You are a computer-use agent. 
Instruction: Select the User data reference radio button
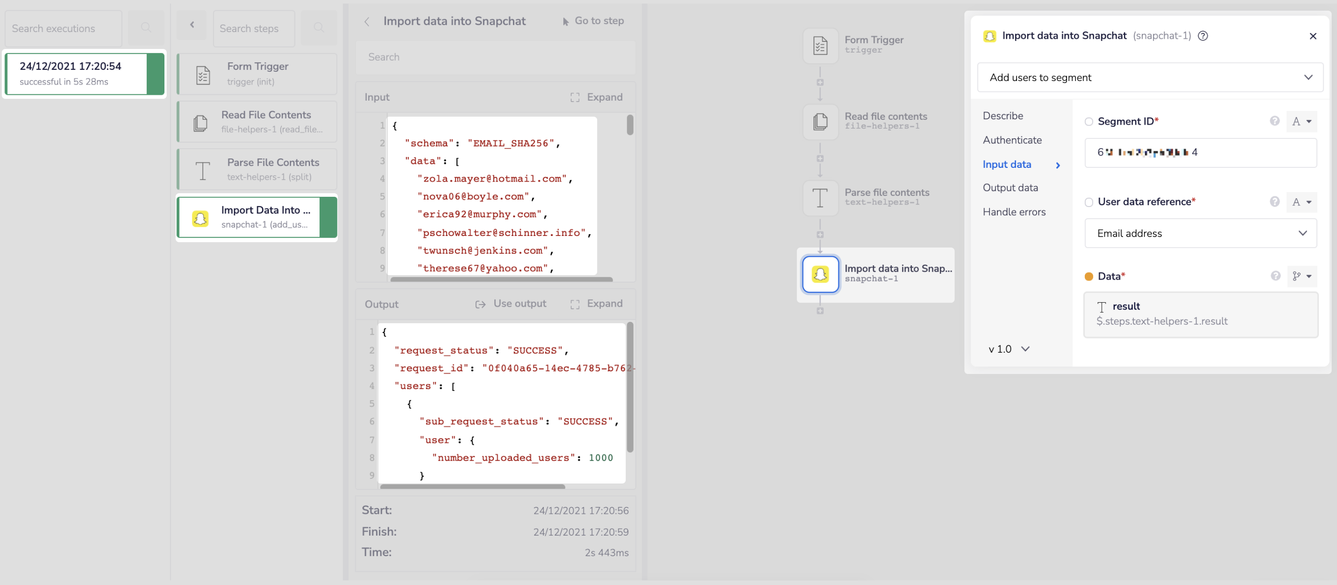(1088, 202)
